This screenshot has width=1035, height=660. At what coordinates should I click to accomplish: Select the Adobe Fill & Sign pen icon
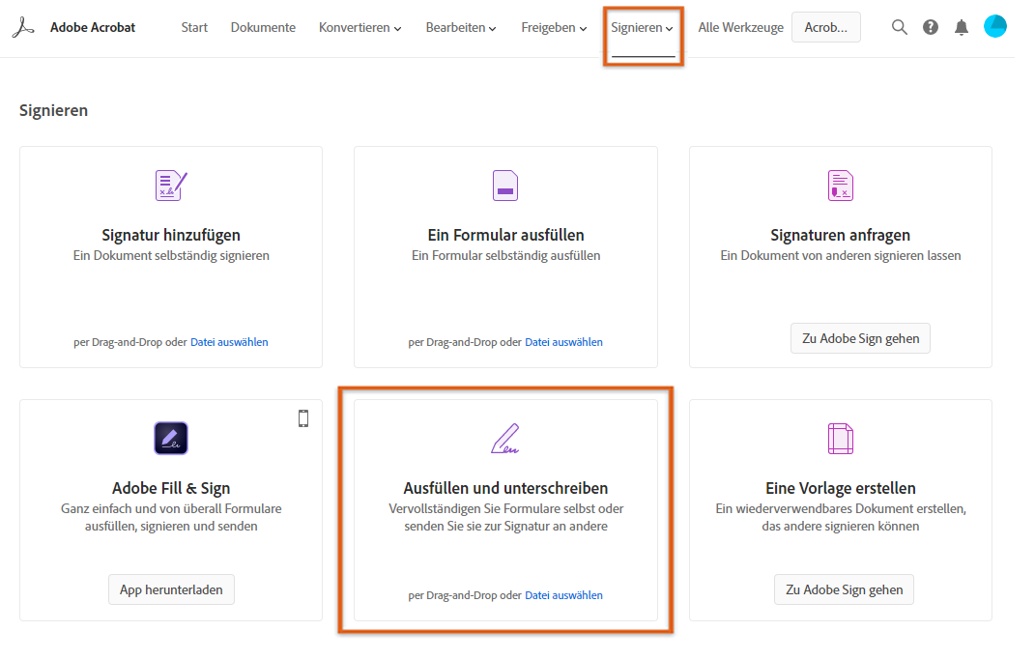pos(170,438)
